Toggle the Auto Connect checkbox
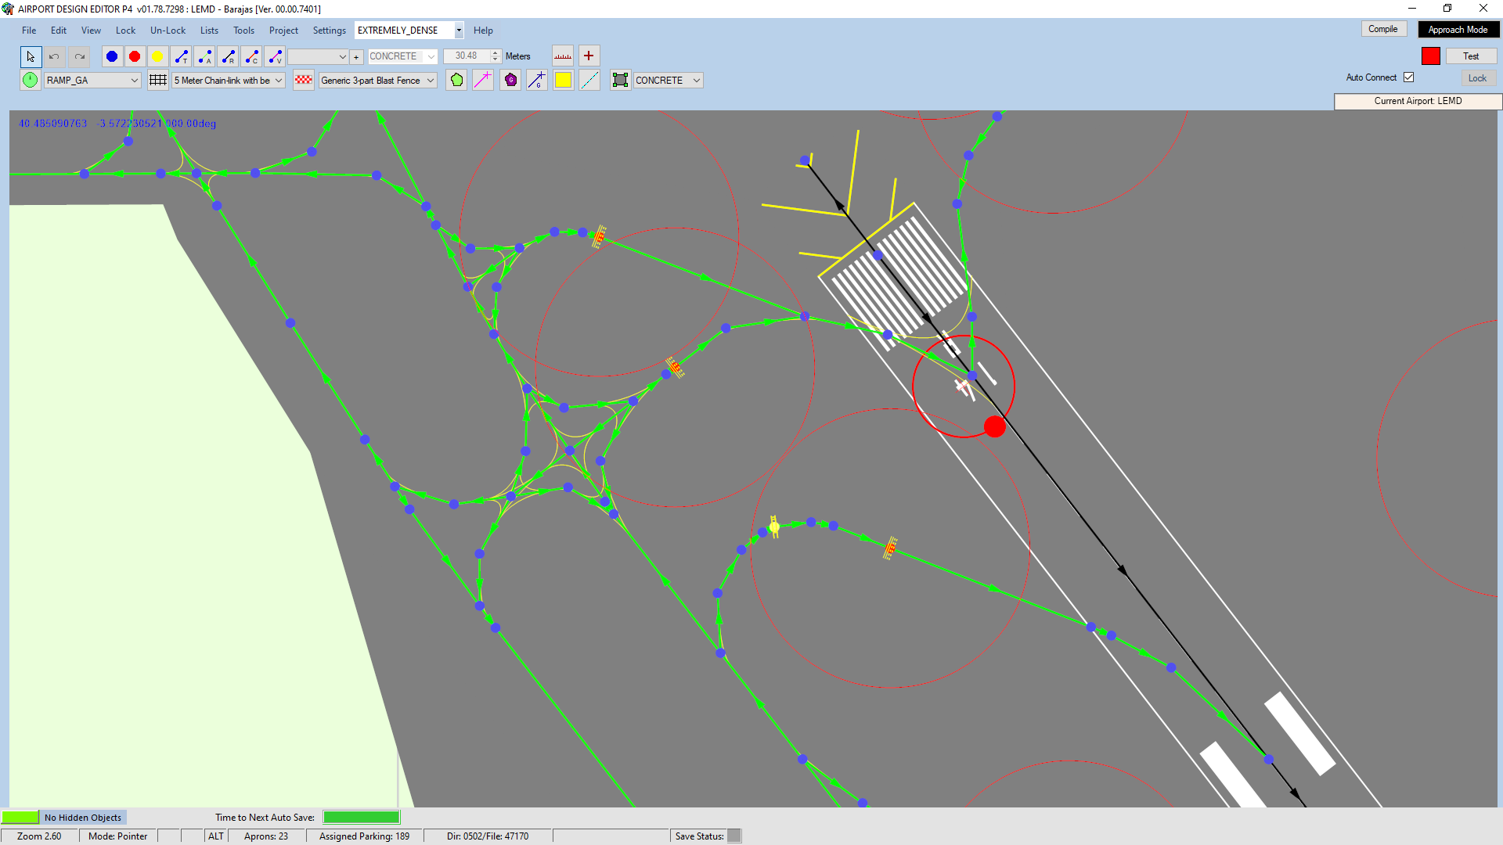The image size is (1503, 845). point(1409,77)
